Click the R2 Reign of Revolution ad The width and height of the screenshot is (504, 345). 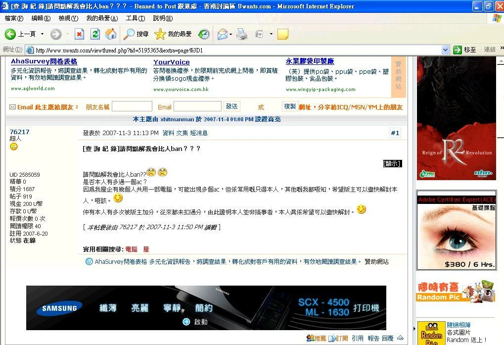pyautogui.click(x=457, y=118)
